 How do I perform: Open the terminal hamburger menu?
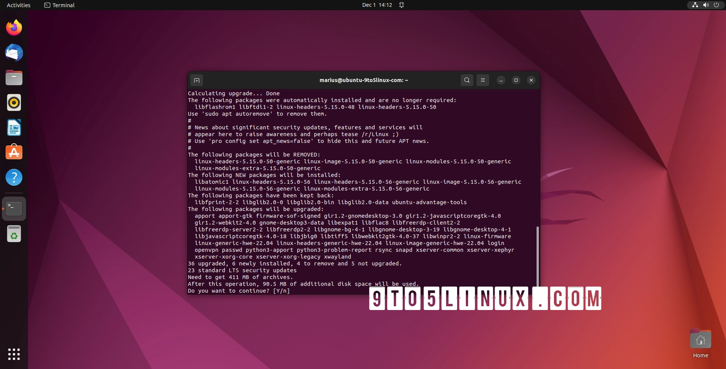pyautogui.click(x=483, y=80)
